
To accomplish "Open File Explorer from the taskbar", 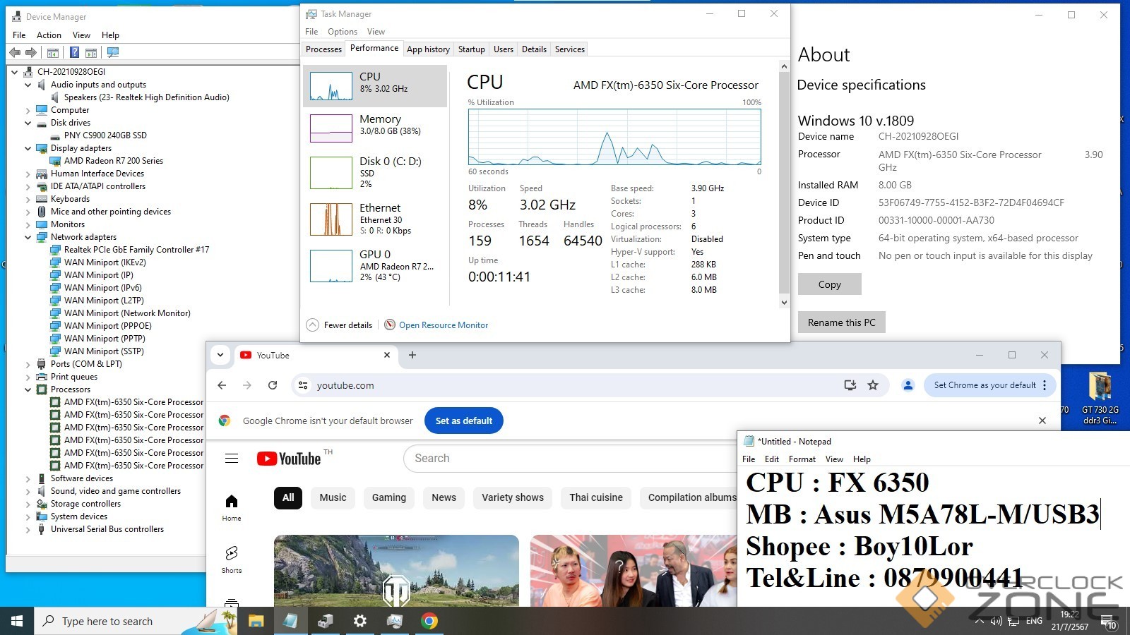I will tap(256, 621).
